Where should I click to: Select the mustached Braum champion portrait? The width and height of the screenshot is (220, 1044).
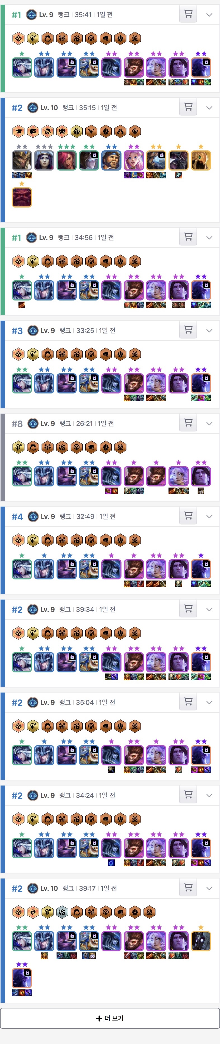(x=111, y=160)
